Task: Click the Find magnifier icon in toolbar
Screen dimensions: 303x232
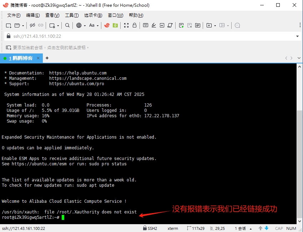Action: (x=67, y=25)
